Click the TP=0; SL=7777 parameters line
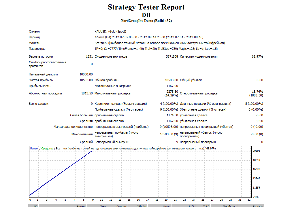Screen dimensions: 292x207 click(x=156, y=49)
